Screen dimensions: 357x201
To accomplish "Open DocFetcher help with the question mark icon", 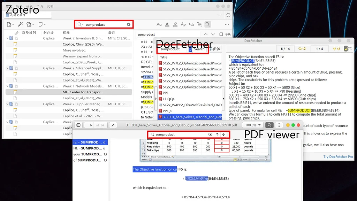I will 211,49.
